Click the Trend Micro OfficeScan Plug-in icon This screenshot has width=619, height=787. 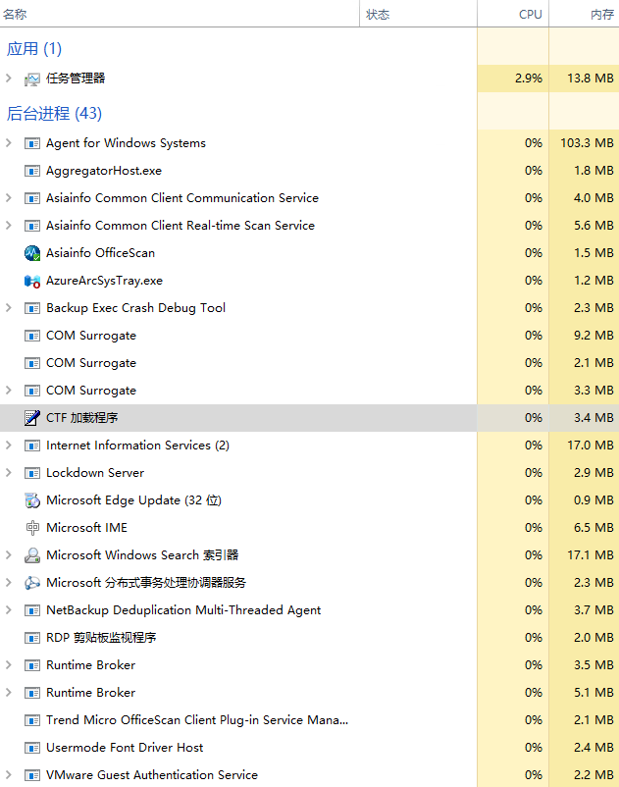click(32, 720)
